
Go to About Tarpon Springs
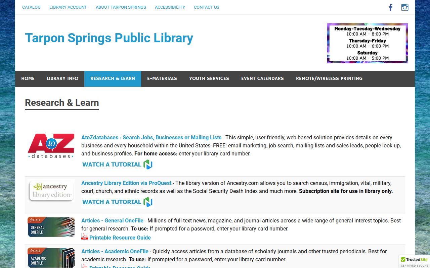pos(121,7)
